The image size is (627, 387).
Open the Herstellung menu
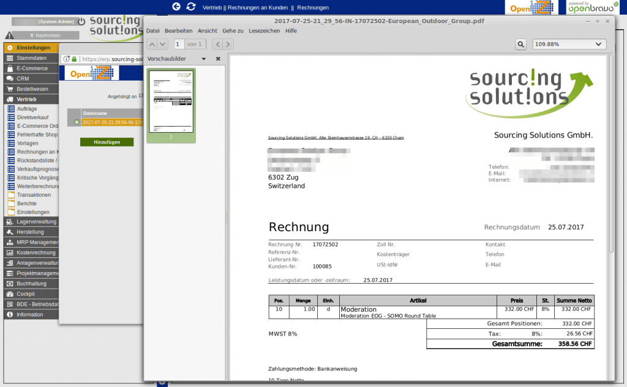pyautogui.click(x=31, y=232)
